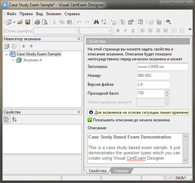The image size is (195, 183).
Task: Open the Правка menu
Action: coord(26,14)
